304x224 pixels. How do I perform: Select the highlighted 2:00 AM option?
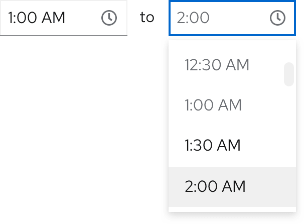click(x=215, y=186)
